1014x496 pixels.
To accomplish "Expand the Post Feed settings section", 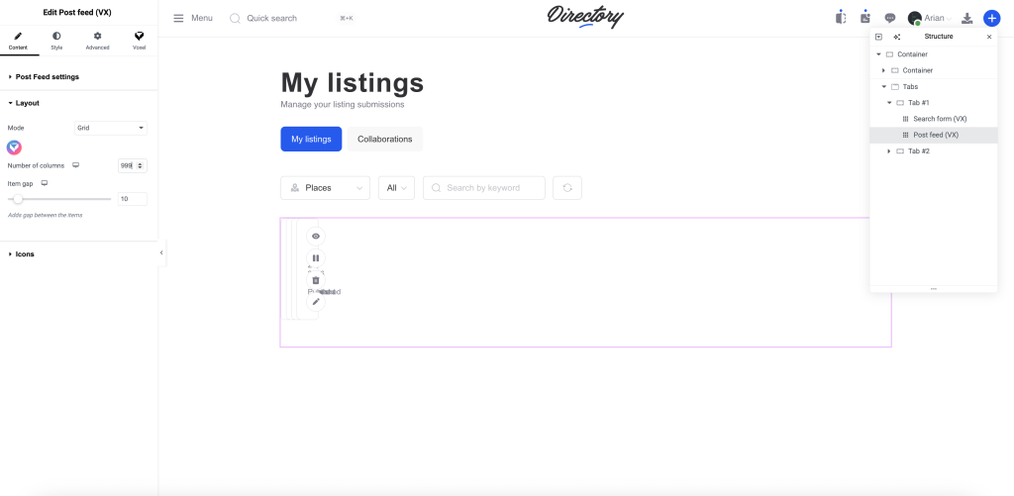I will tap(47, 76).
